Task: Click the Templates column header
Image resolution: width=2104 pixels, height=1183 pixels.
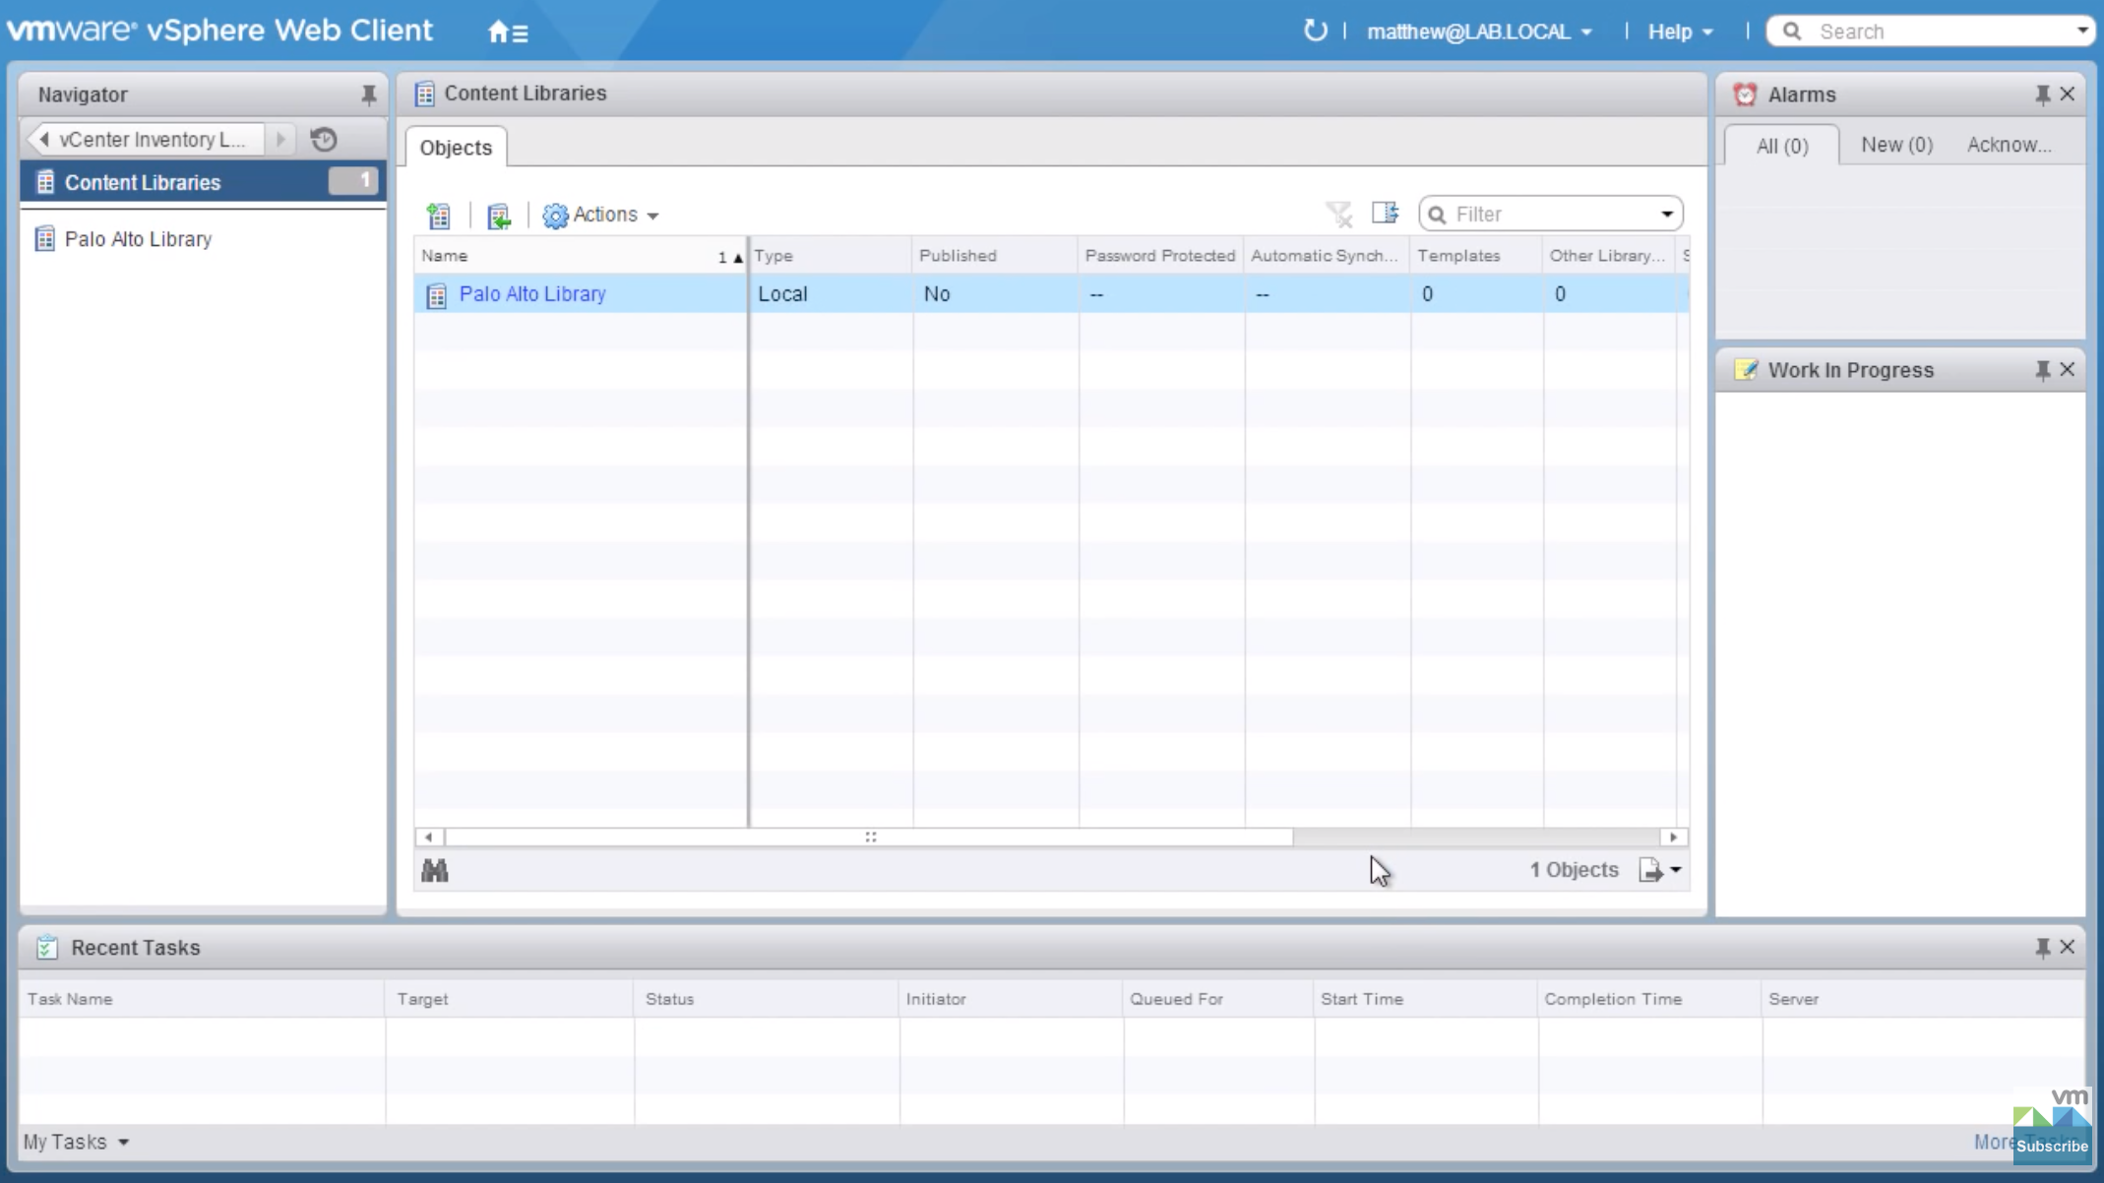Action: 1476,256
